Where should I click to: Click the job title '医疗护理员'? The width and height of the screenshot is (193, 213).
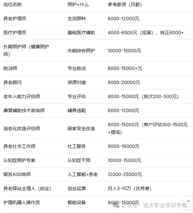[x=15, y=33]
